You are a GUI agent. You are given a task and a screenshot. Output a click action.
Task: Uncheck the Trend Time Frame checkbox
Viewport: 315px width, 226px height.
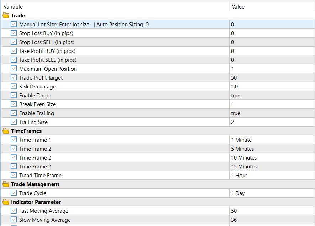click(x=14, y=176)
